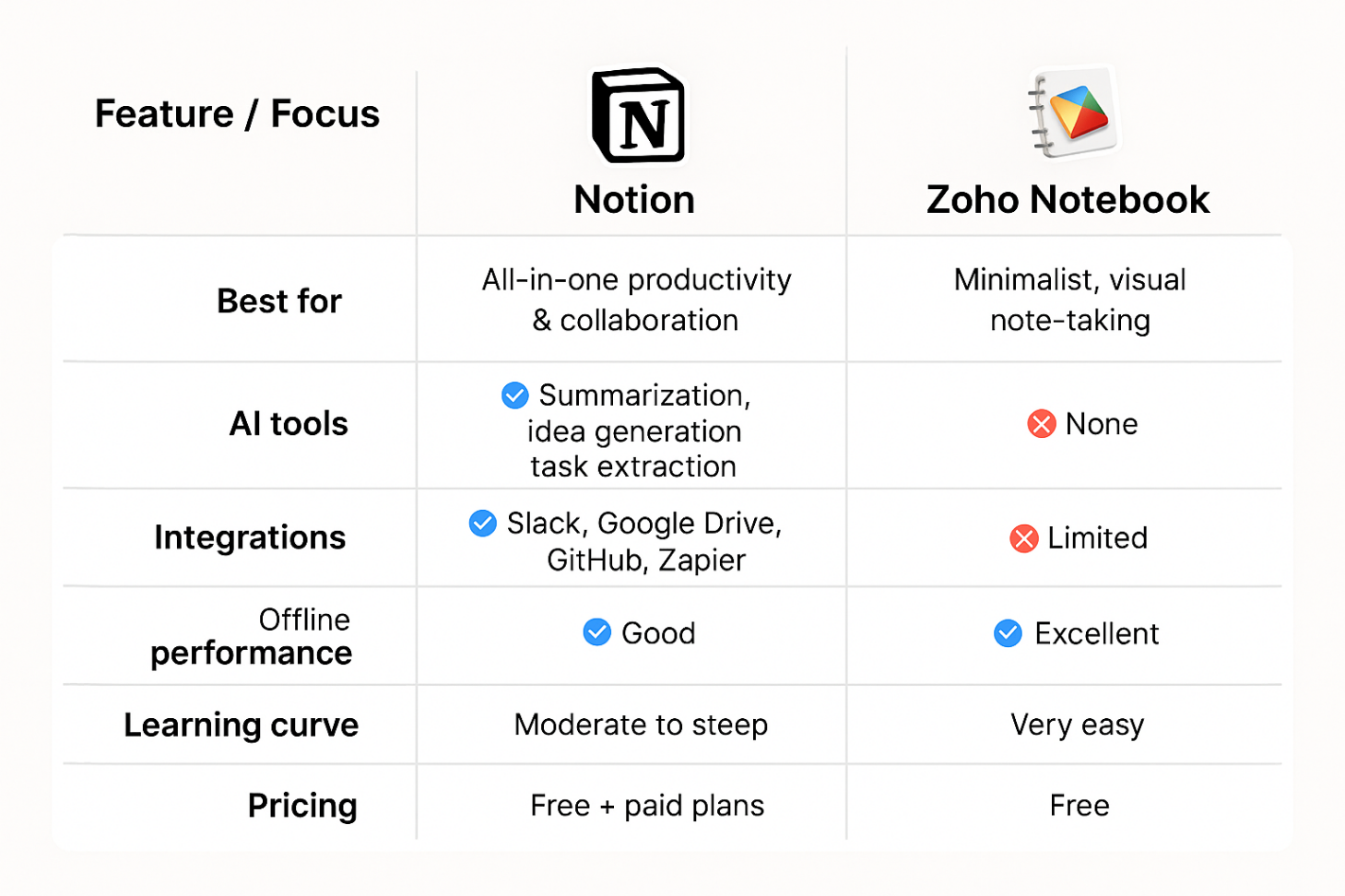Screen dimensions: 1345x896
Task: Click blue checkmark beside Slack, Google Drive
Action: coord(482,524)
